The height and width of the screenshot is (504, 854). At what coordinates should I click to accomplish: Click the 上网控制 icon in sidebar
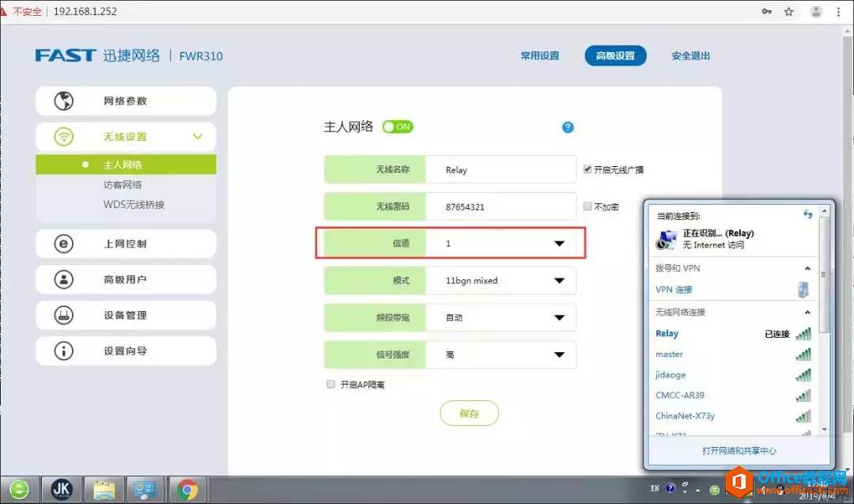click(x=63, y=244)
